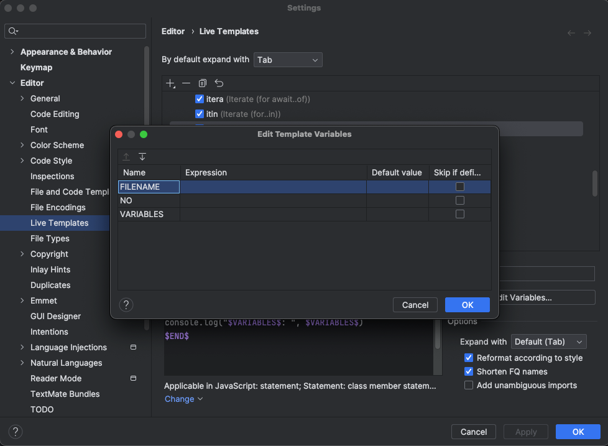Toggle the itera template checkbox

(x=200, y=99)
